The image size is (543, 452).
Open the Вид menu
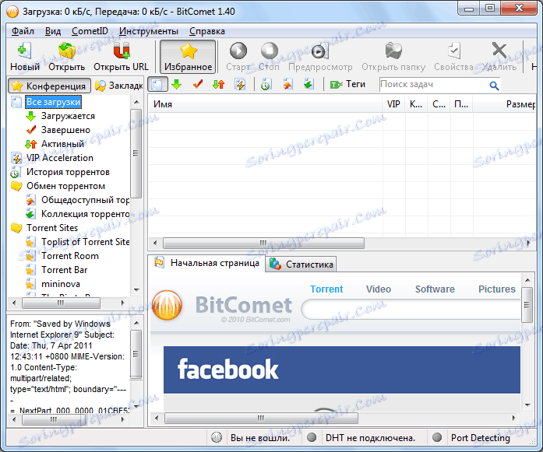coord(53,31)
